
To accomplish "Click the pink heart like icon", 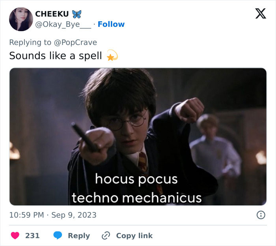I will pos(15,235).
